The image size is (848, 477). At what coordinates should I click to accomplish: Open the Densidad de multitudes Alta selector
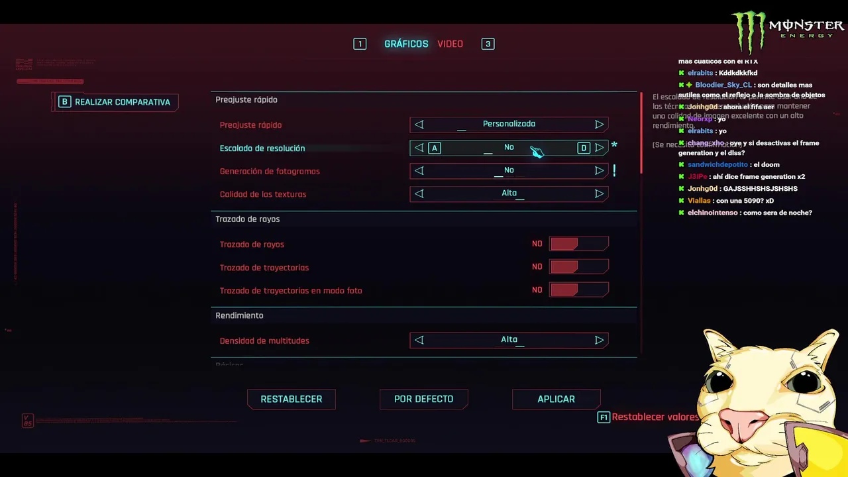point(509,340)
